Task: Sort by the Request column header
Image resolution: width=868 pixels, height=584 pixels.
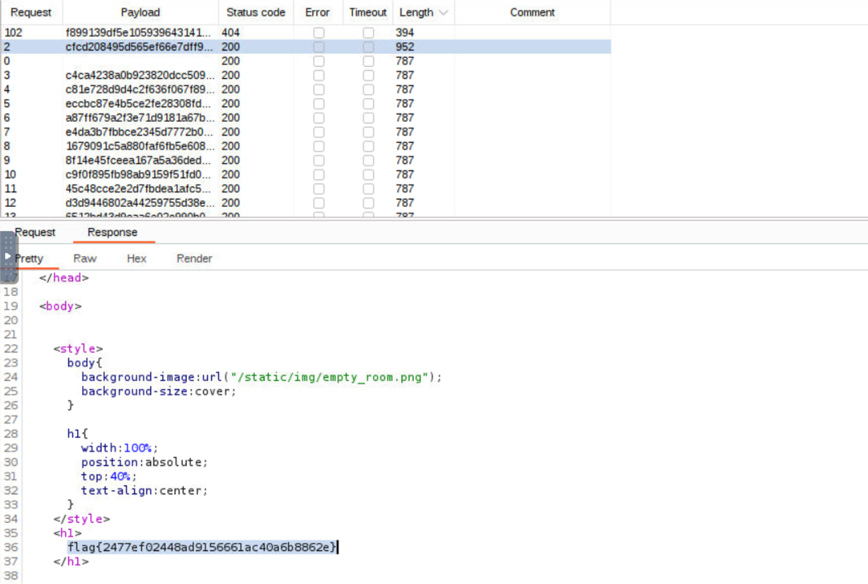Action: 31,12
